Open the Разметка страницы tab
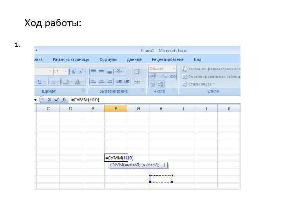 [71, 59]
